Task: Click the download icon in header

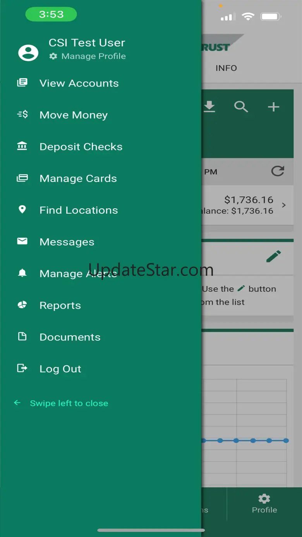Action: pos(209,106)
